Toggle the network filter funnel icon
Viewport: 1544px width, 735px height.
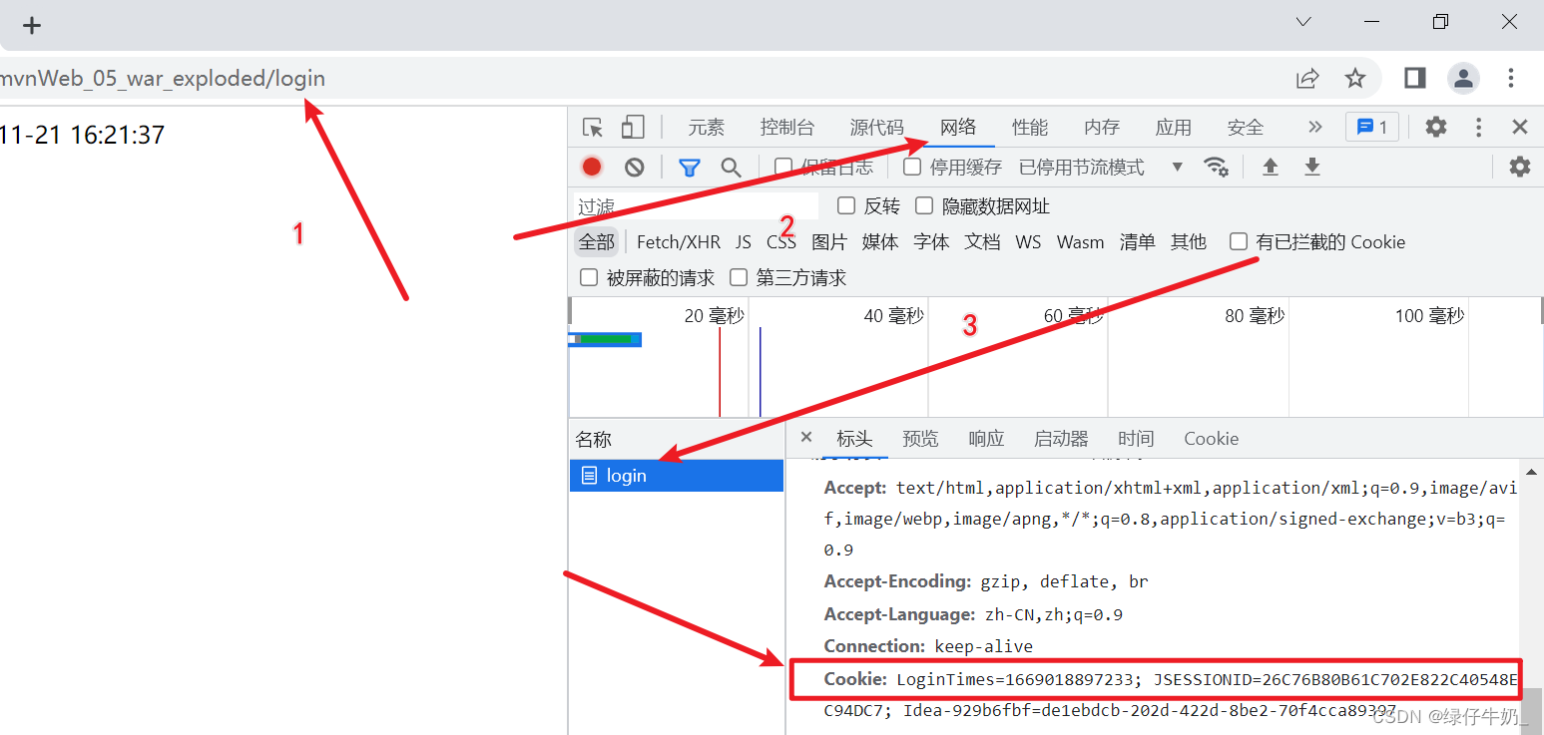[689, 168]
